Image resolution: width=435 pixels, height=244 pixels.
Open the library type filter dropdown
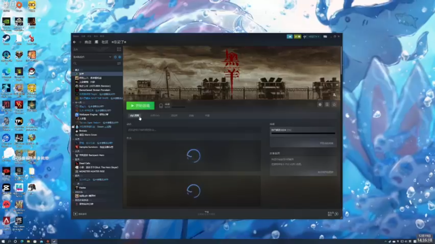[x=92, y=57]
